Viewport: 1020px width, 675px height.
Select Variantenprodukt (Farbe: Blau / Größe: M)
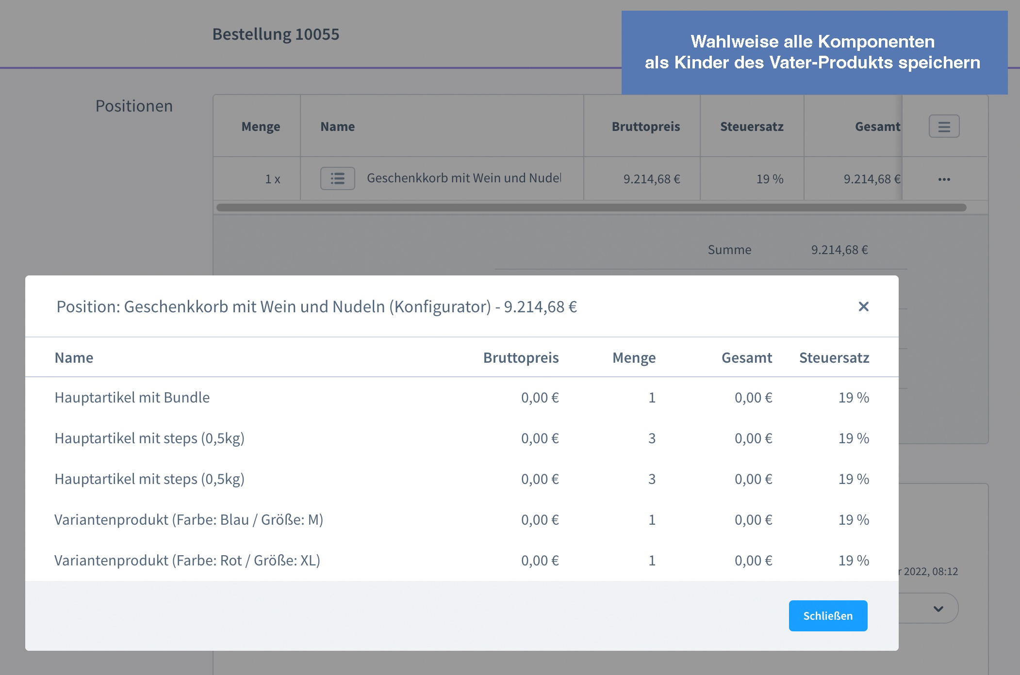tap(462, 520)
